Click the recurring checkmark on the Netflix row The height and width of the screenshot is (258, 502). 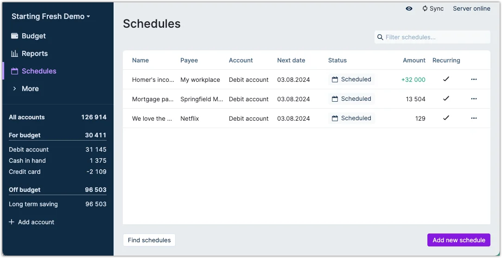coord(446,118)
